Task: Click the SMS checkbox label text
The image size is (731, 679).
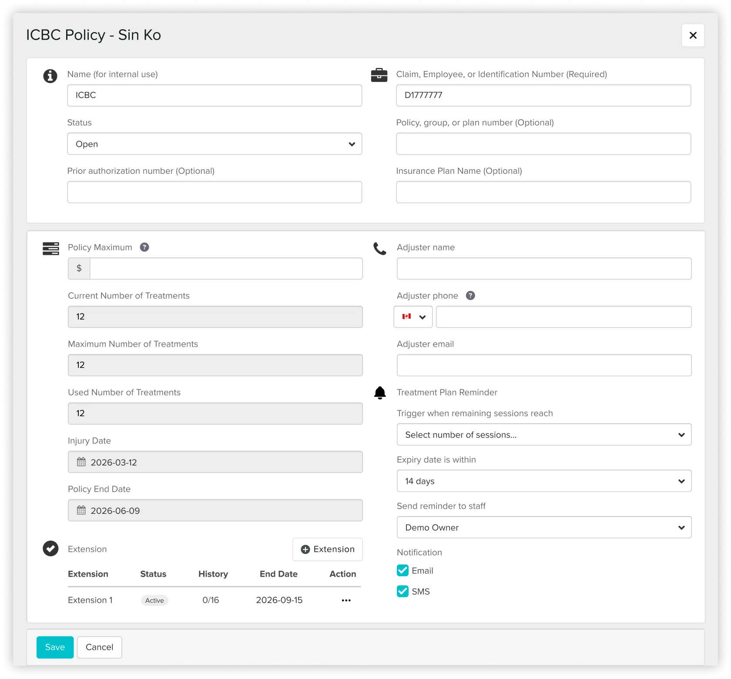Action: [x=420, y=591]
